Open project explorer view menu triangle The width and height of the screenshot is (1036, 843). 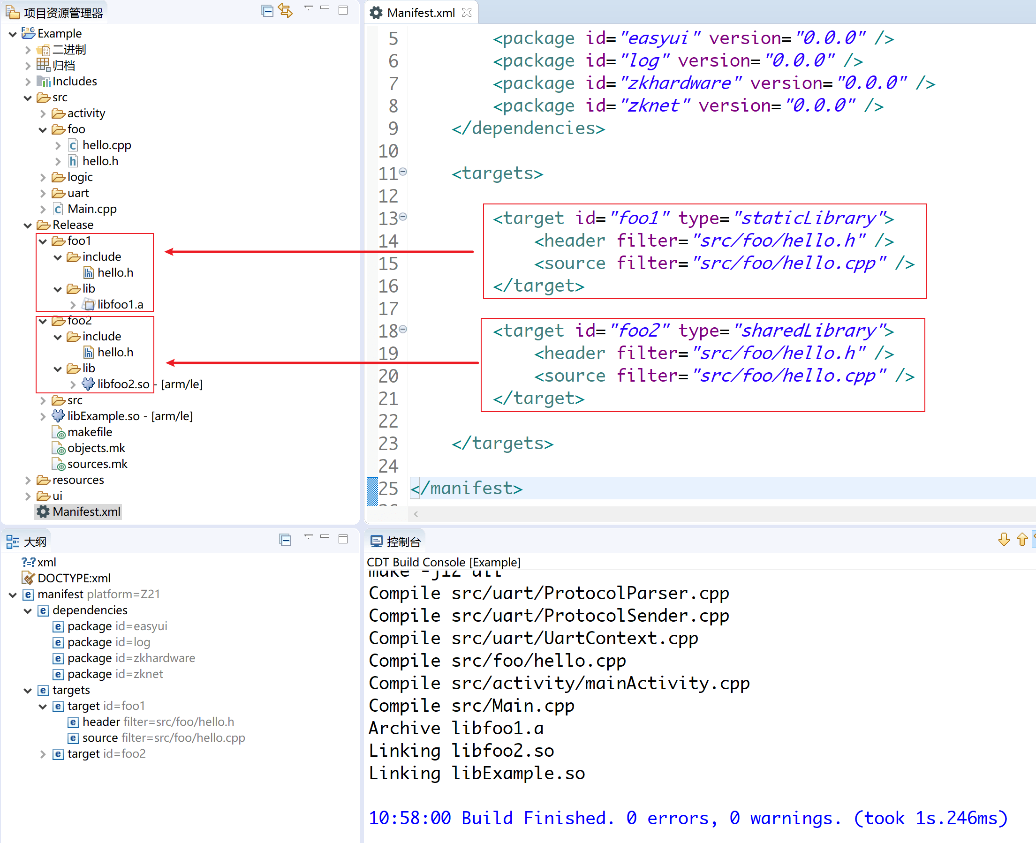click(x=308, y=8)
